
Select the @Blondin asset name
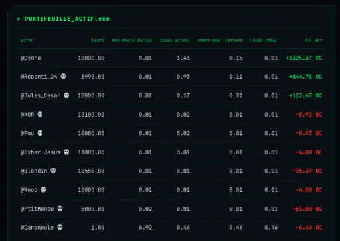34,171
